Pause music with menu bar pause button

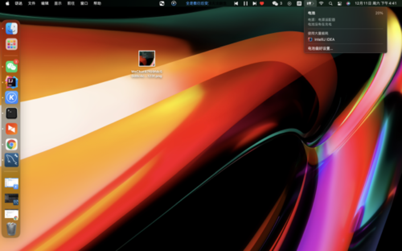[245, 3]
